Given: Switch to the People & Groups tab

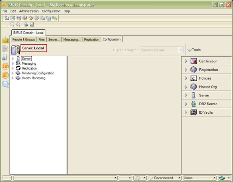Looking at the screenshot, I should (x=24, y=39).
